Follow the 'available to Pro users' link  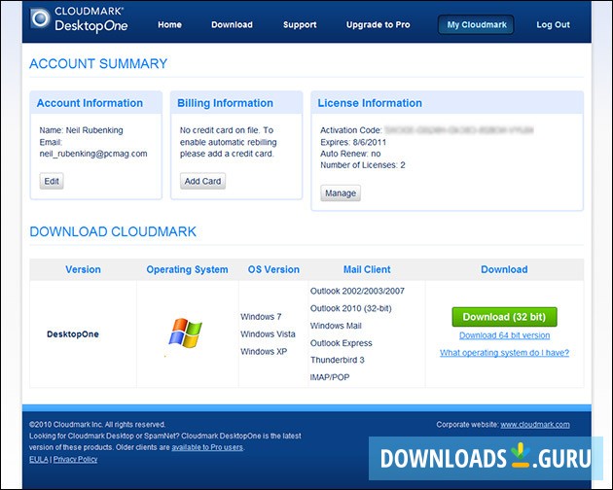point(207,447)
